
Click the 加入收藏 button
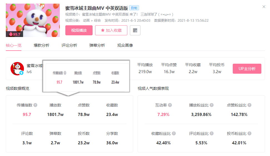coord(111,30)
